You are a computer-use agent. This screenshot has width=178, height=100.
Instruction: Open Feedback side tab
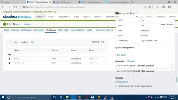pos(177,80)
